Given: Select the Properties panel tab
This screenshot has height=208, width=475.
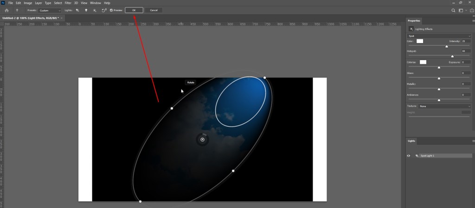Looking at the screenshot, I should (x=414, y=21).
